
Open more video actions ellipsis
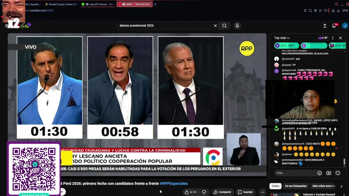point(263,192)
